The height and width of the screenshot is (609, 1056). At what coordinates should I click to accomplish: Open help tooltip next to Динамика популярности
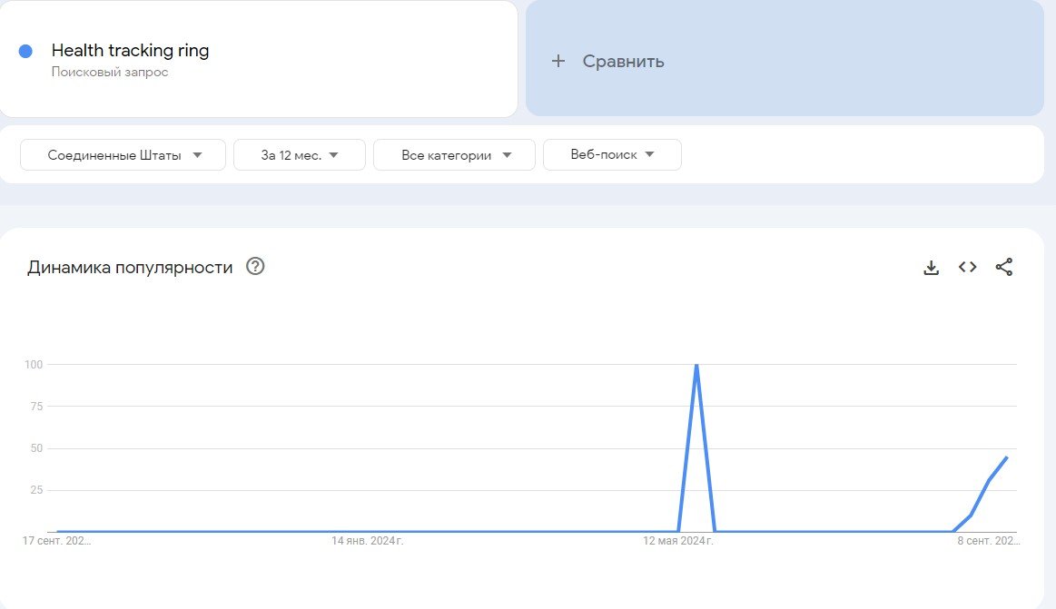click(x=255, y=266)
